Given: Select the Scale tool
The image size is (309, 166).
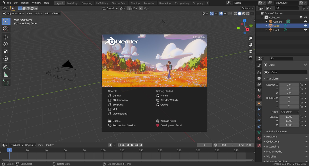Looking at the screenshot, I should coord(6,51).
